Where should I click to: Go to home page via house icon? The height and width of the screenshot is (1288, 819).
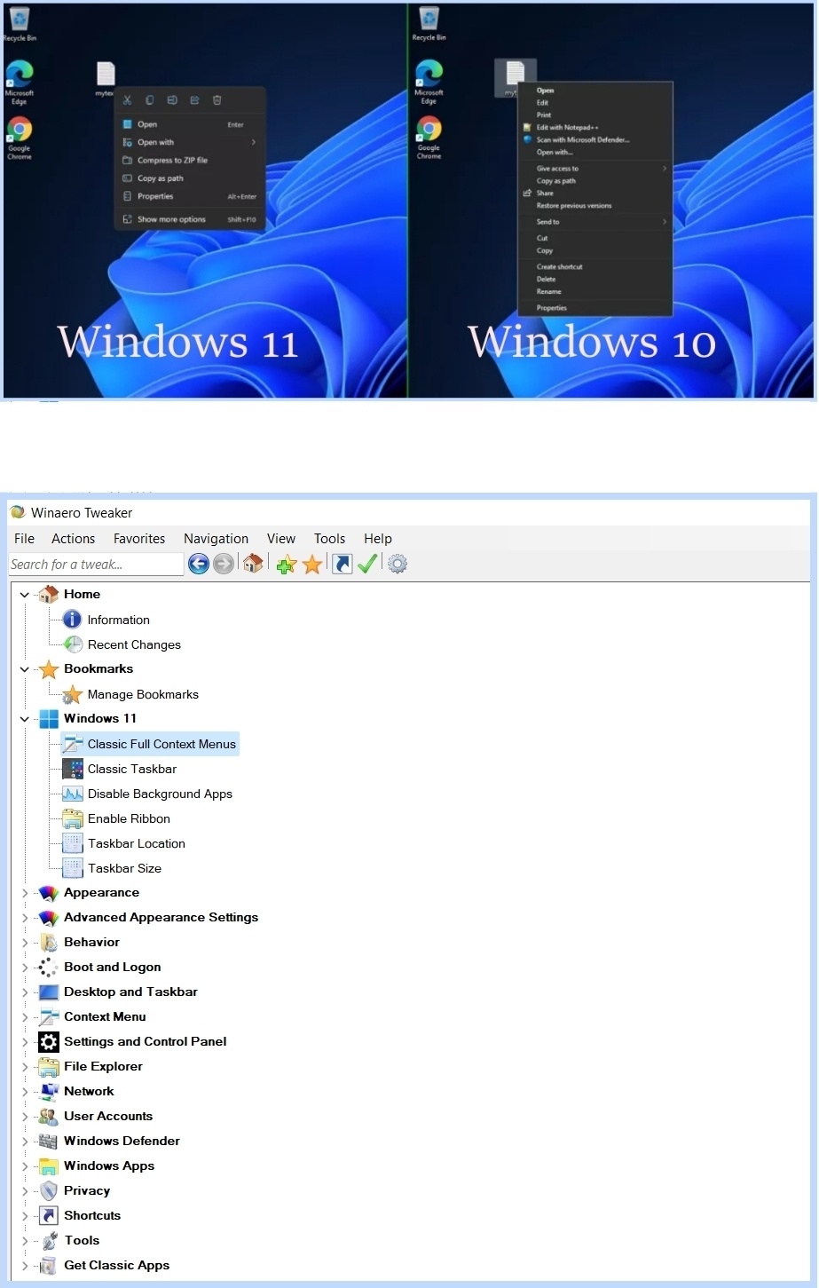[x=253, y=563]
